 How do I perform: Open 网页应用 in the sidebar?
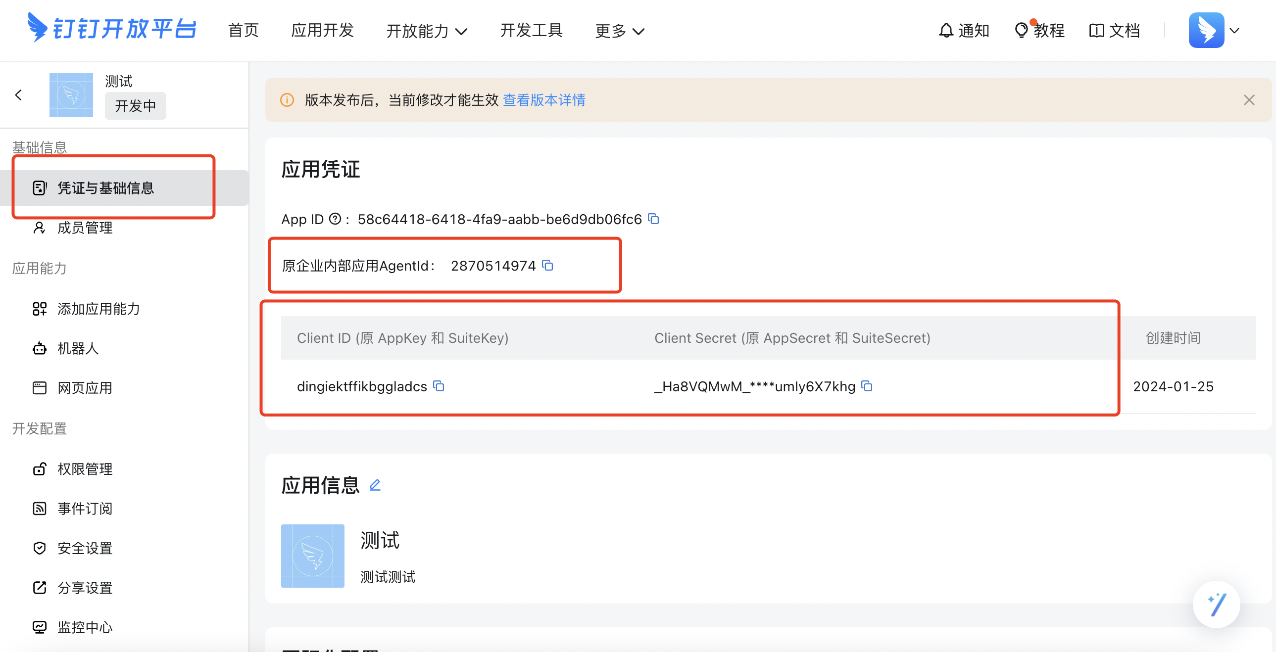[x=85, y=388]
